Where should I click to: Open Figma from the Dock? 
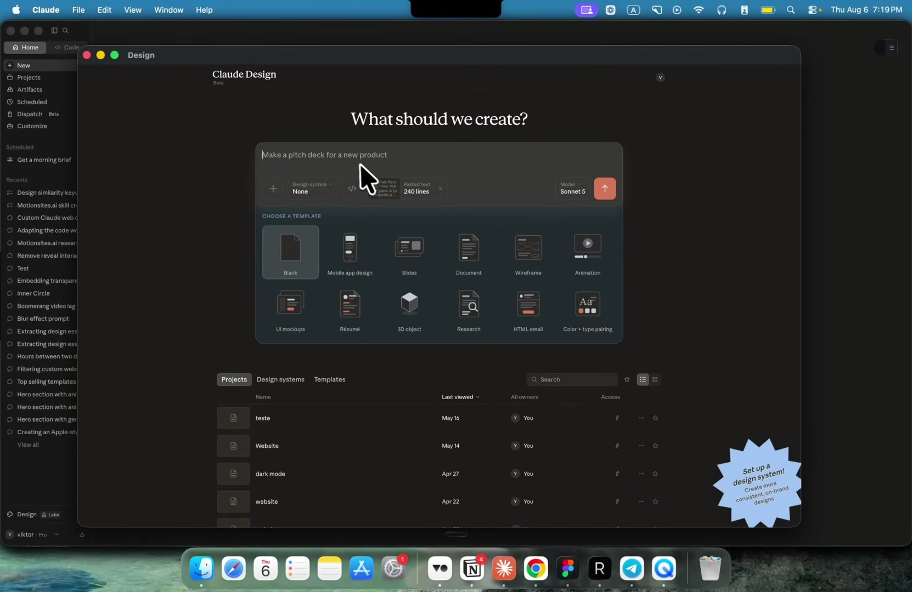coord(567,568)
